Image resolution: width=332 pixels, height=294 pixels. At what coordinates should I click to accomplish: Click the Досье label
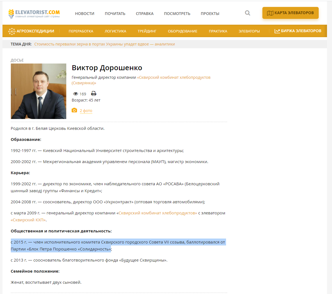(17, 60)
